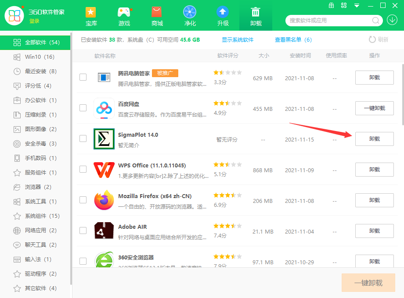Viewport: 404px width, 298px height.
Task: Uninstall Mozilla Firefox with 卸载 button
Action: click(375, 200)
